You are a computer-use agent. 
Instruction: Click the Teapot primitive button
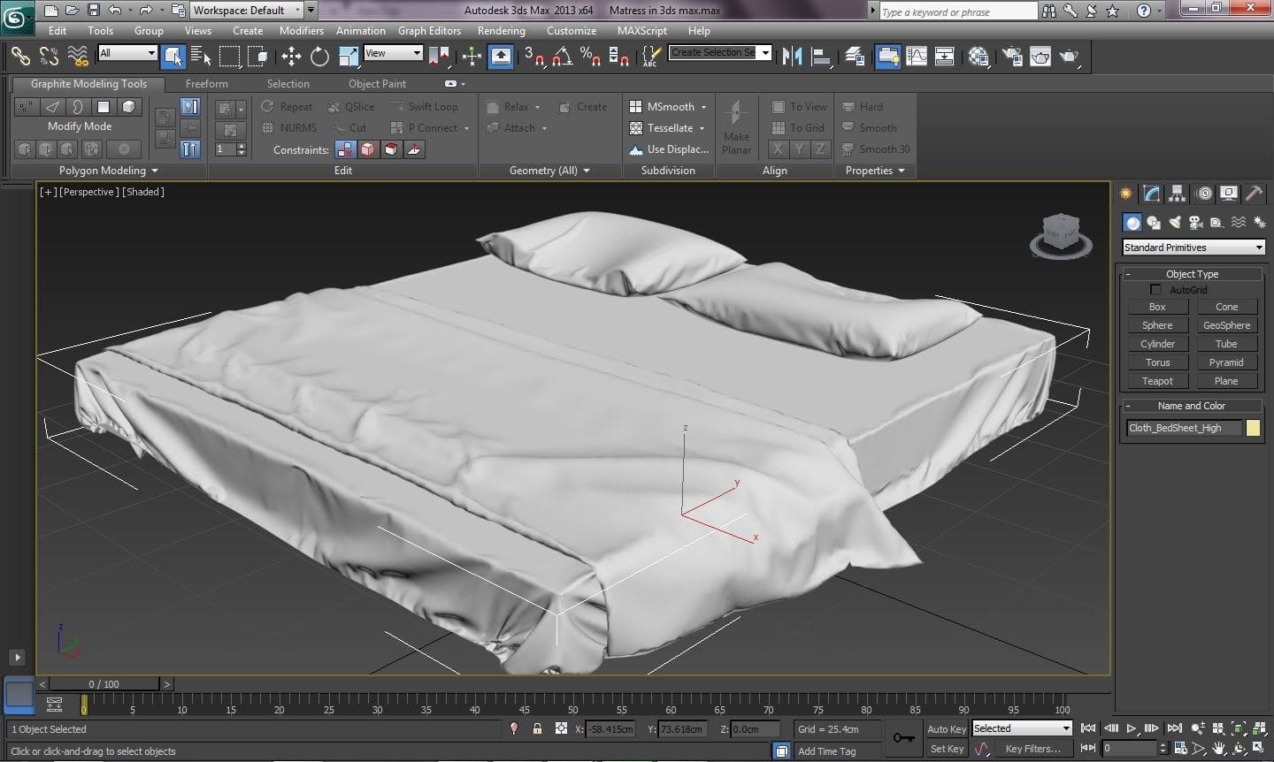1157,380
